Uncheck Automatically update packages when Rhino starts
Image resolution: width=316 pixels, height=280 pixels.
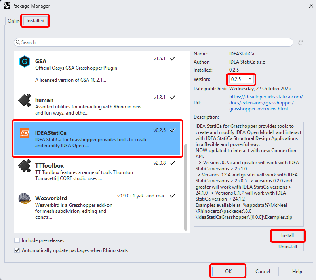(17, 250)
